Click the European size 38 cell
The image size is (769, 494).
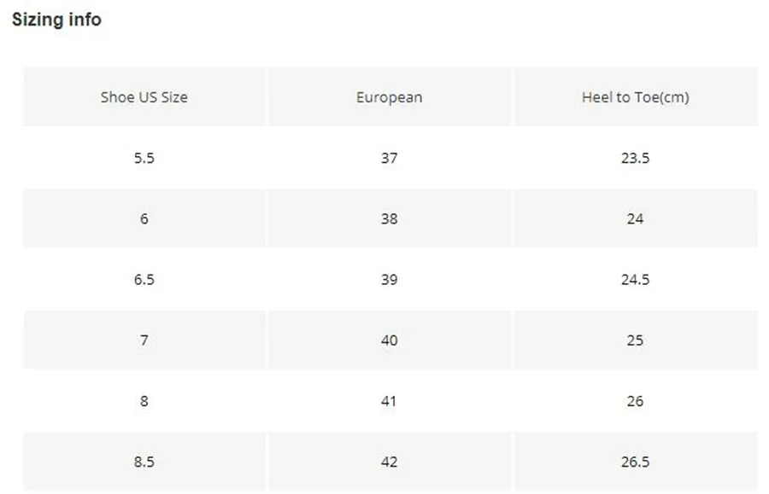tap(389, 218)
